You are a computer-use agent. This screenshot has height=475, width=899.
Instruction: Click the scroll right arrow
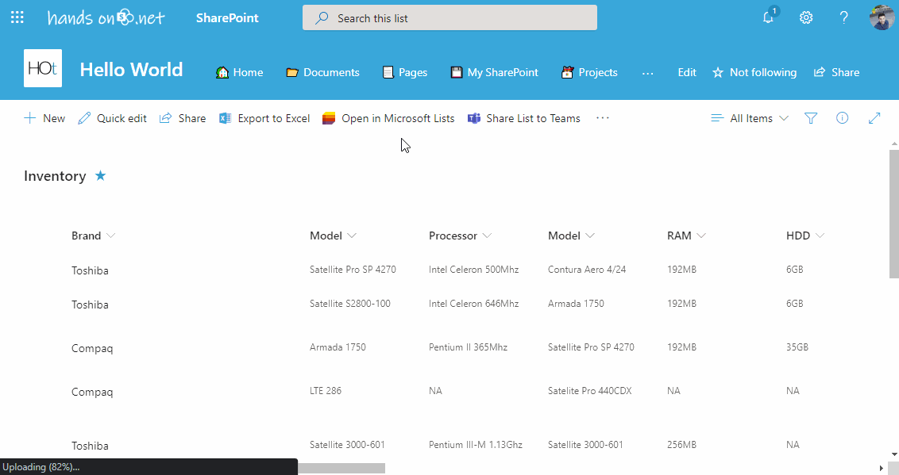[x=882, y=468]
